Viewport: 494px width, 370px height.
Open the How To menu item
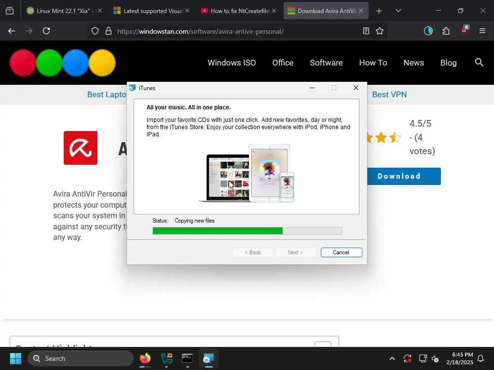coord(373,63)
